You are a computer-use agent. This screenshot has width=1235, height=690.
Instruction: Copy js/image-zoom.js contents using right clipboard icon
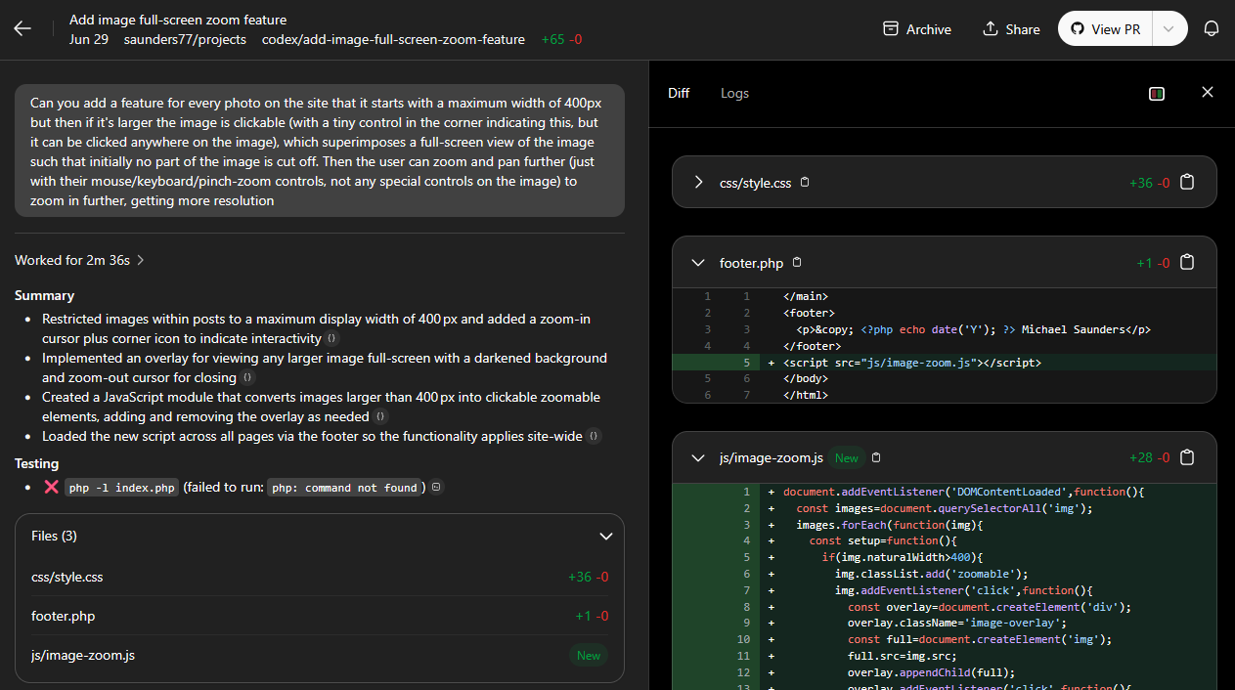pos(1187,457)
